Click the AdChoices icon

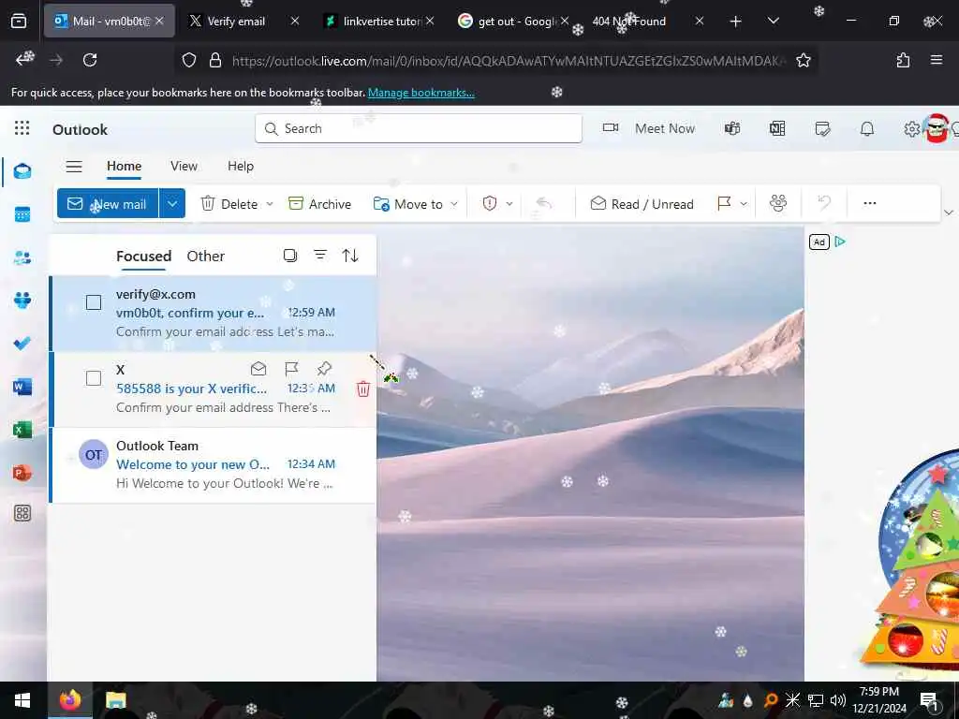[840, 242]
